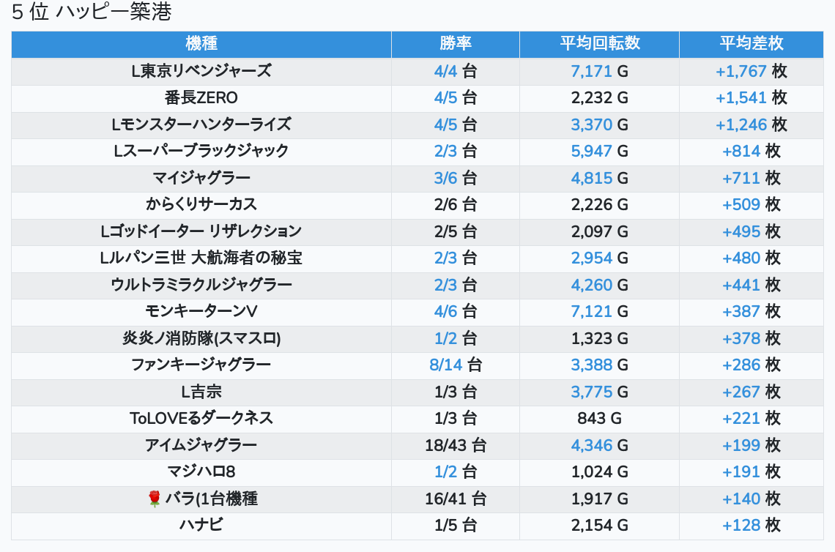Select machine name モンキーターンV
The image size is (835, 552).
(x=201, y=311)
